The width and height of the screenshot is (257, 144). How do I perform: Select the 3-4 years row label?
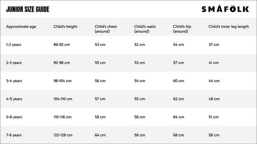14,81
